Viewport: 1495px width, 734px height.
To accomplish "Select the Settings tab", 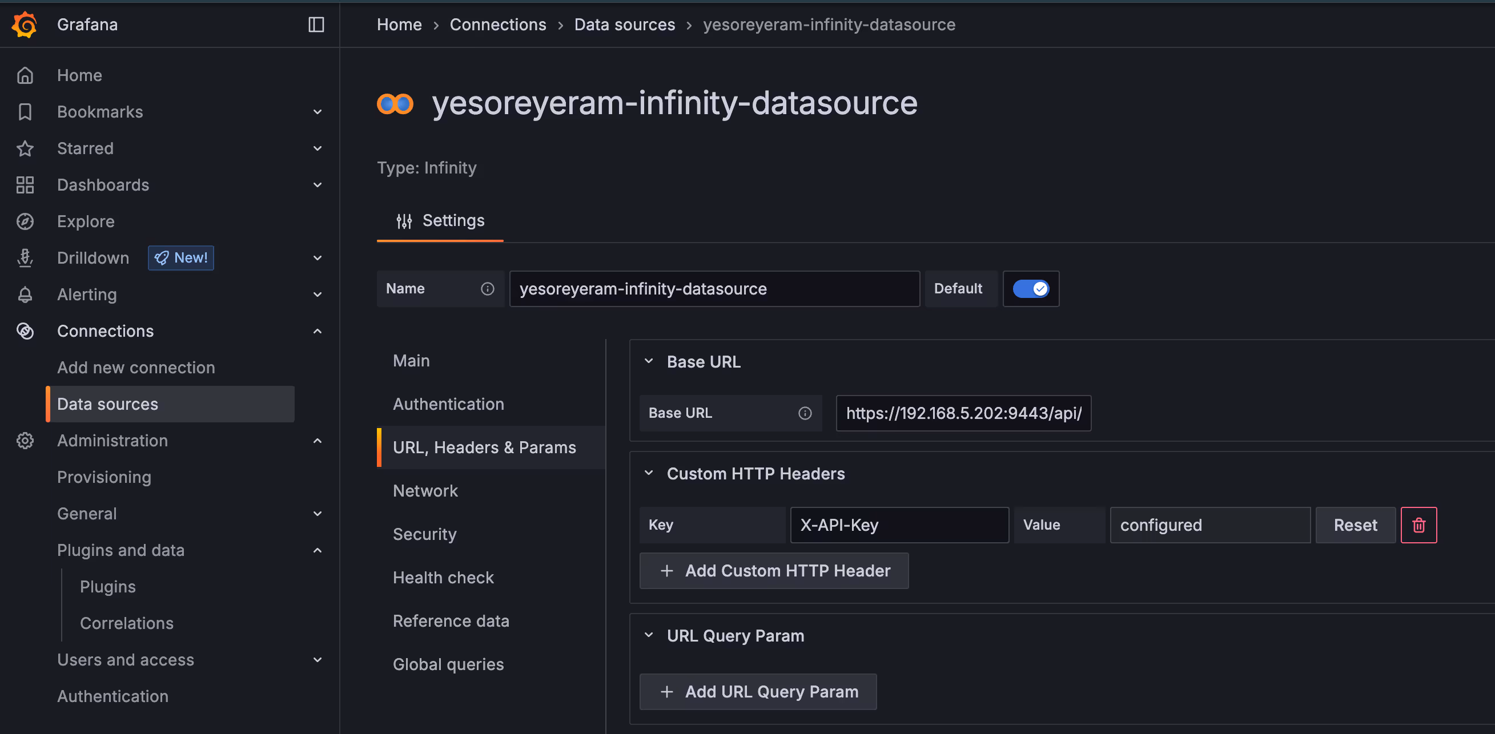I will pyautogui.click(x=440, y=220).
